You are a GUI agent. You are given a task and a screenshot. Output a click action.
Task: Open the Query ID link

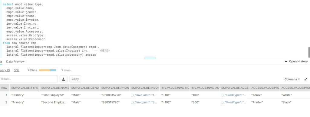[x=5, y=70]
